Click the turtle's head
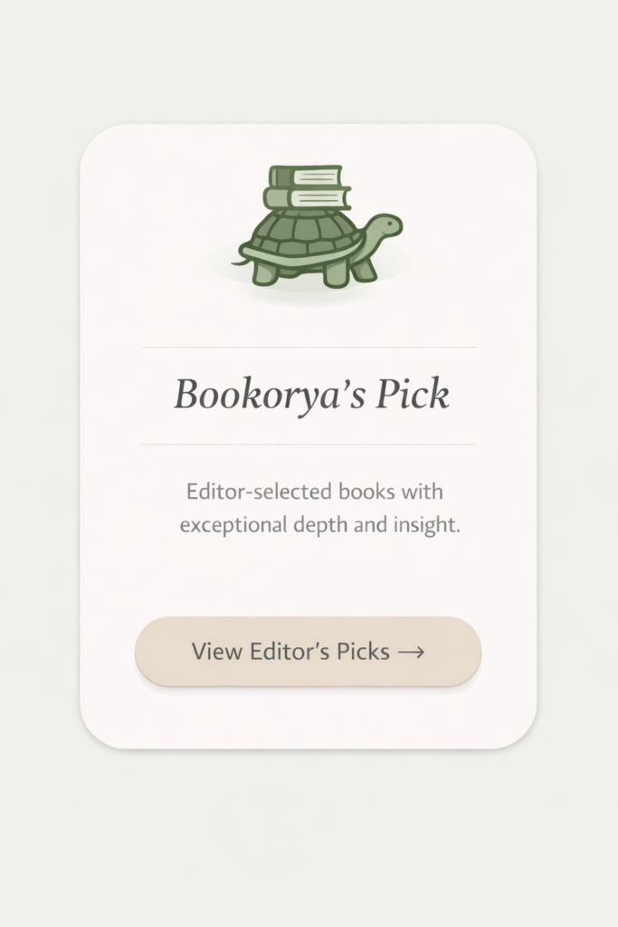Screen dimensions: 618x927 (385, 225)
